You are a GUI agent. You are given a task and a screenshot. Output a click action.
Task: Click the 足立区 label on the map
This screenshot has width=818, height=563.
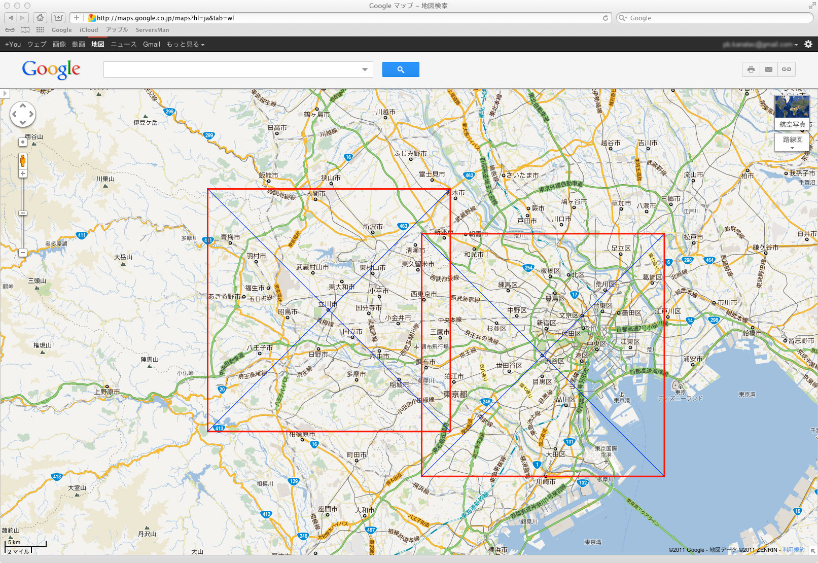[x=621, y=248]
